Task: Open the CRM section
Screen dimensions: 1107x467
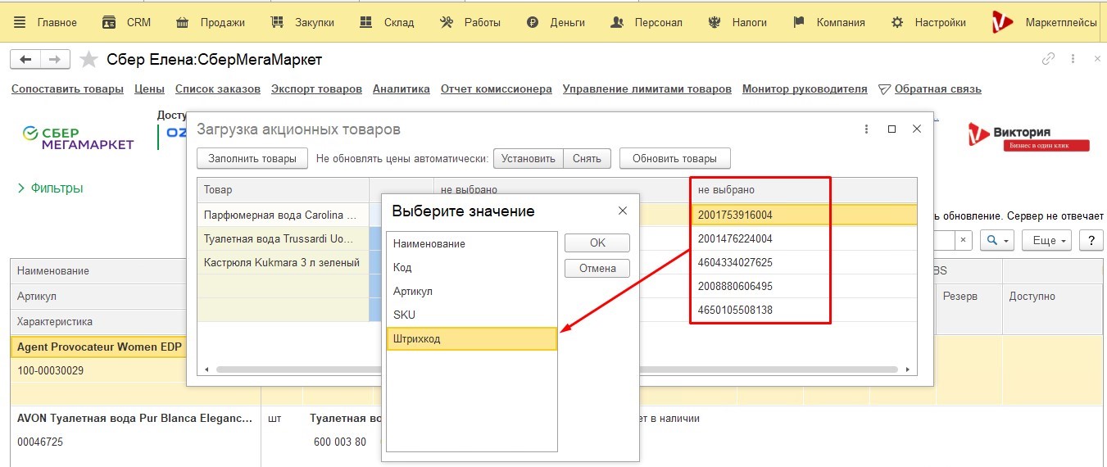Action: tap(126, 22)
